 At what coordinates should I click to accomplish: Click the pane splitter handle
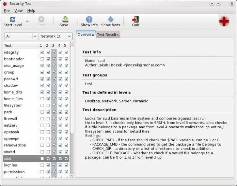pyautogui.click(x=75, y=104)
